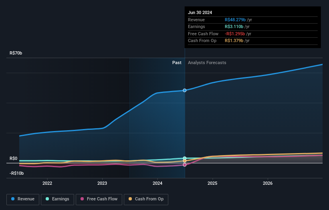Click the Earnings row label in tooltip
329x210 pixels.
(x=196, y=26)
